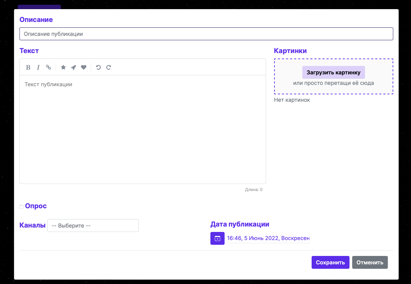Click the Опрос label text
Viewport: 411px width, 284px height.
pos(36,206)
